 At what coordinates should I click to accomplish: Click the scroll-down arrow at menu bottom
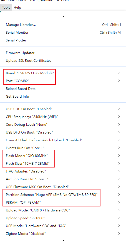(64, 240)
